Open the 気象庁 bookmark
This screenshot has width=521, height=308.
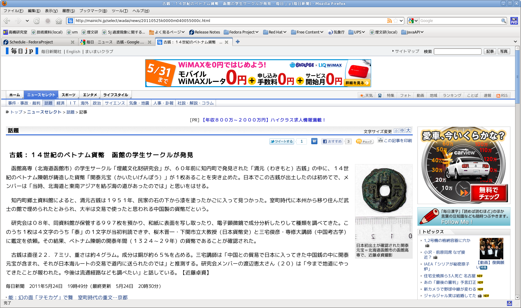click(336, 32)
